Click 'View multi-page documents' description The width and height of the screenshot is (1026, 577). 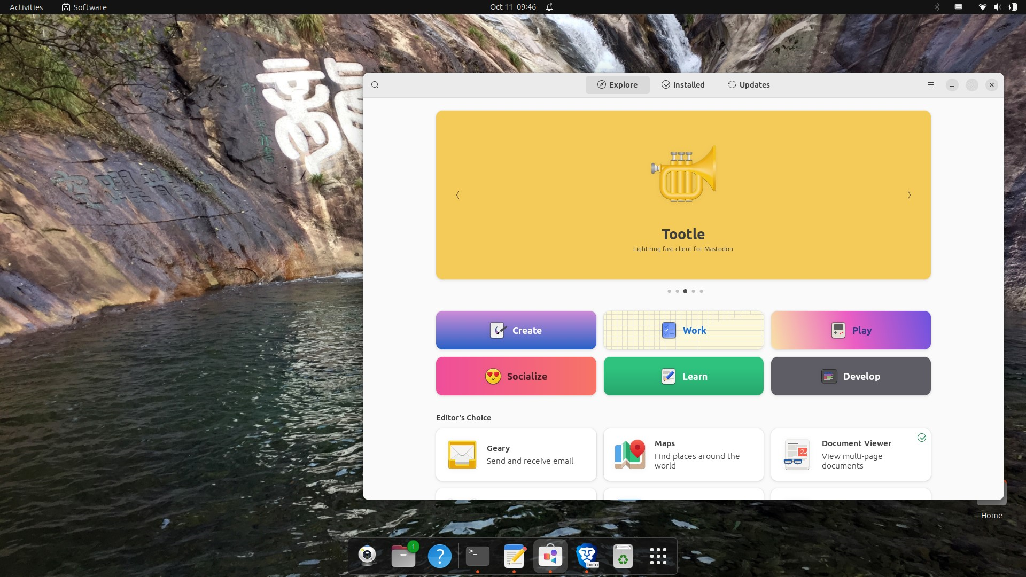[x=852, y=461]
